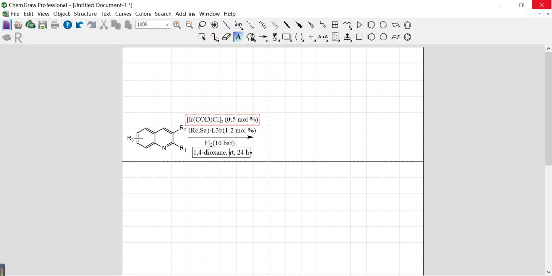The width and height of the screenshot is (552, 276).
Task: Select the Cyclopentadiene Ring tool
Action: pyautogui.click(x=408, y=25)
